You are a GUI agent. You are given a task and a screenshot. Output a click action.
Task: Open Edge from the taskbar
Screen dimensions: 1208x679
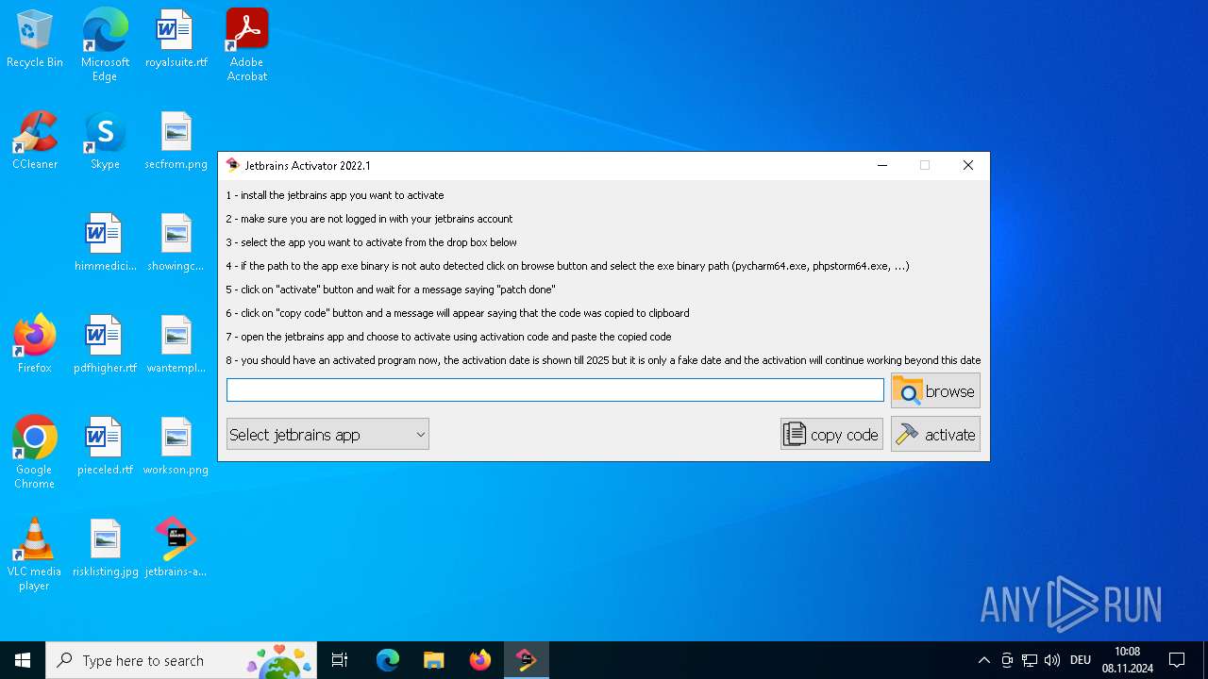pos(388,660)
